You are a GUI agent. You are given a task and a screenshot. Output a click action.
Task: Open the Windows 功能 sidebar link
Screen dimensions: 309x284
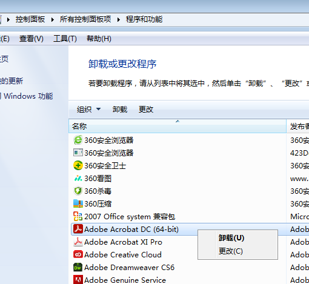pyautogui.click(x=28, y=96)
